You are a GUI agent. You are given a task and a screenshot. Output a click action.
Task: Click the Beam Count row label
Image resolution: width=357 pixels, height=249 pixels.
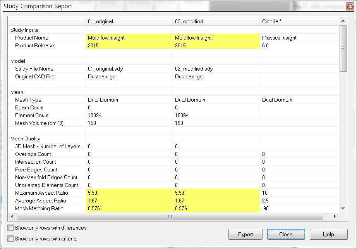coord(29,107)
